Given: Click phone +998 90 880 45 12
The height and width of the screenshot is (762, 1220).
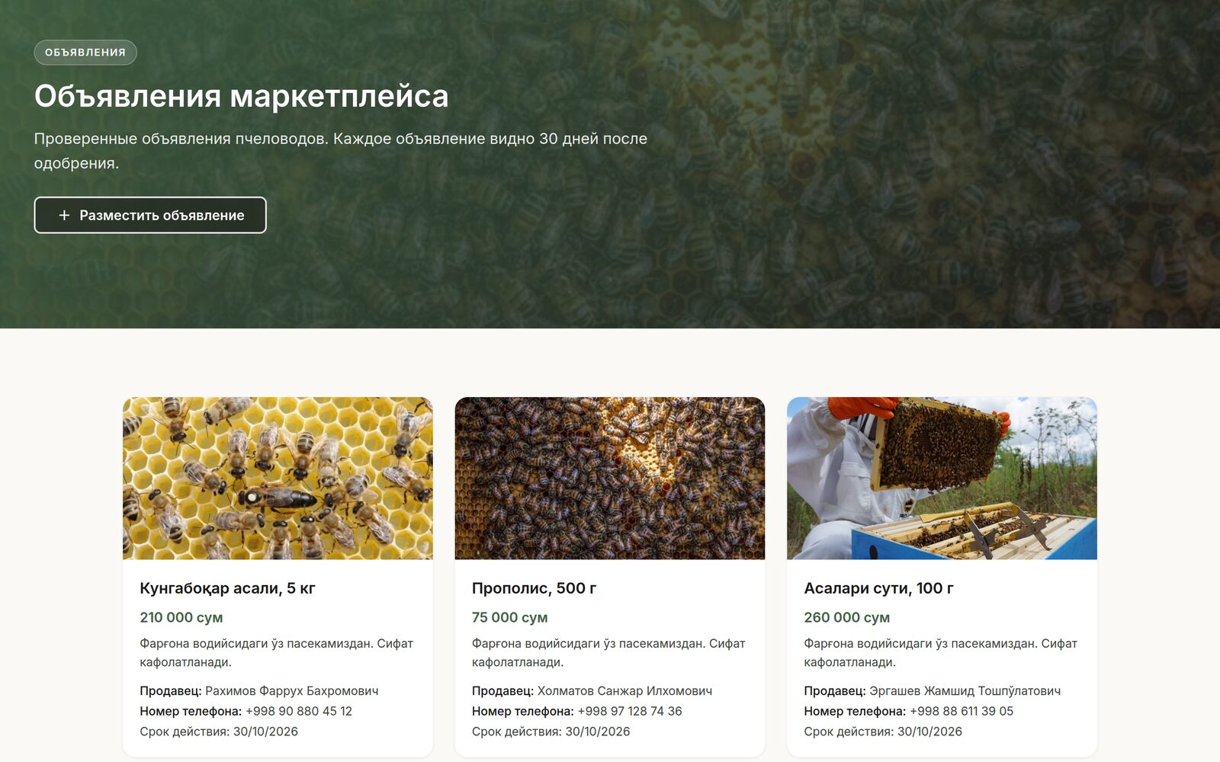Looking at the screenshot, I should (299, 711).
